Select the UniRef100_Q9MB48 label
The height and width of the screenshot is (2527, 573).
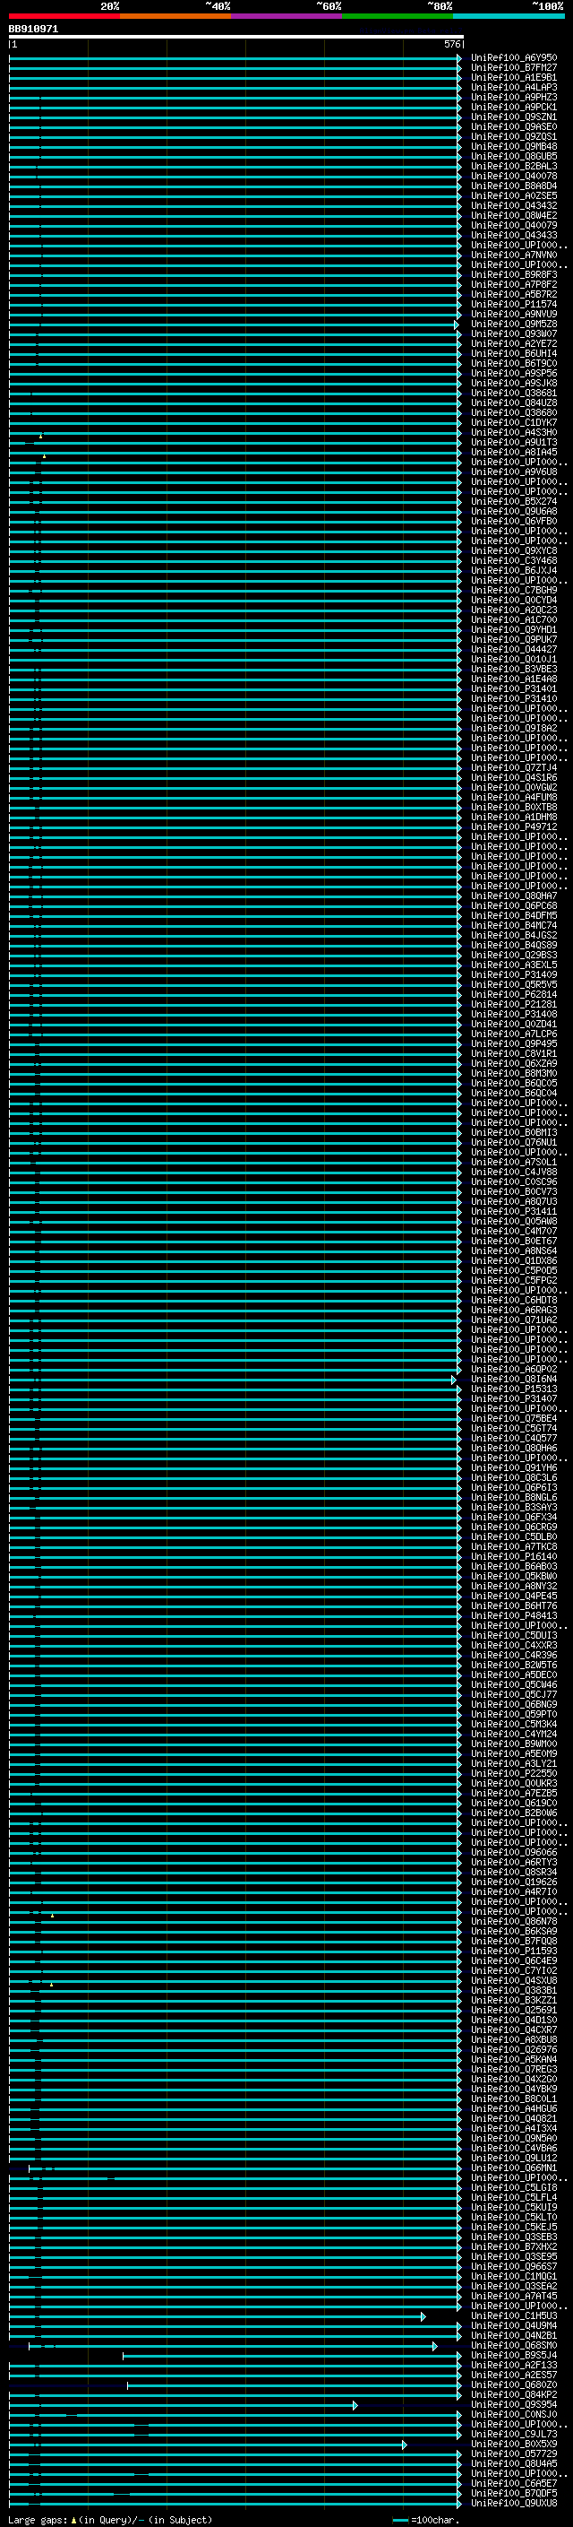click(x=514, y=146)
